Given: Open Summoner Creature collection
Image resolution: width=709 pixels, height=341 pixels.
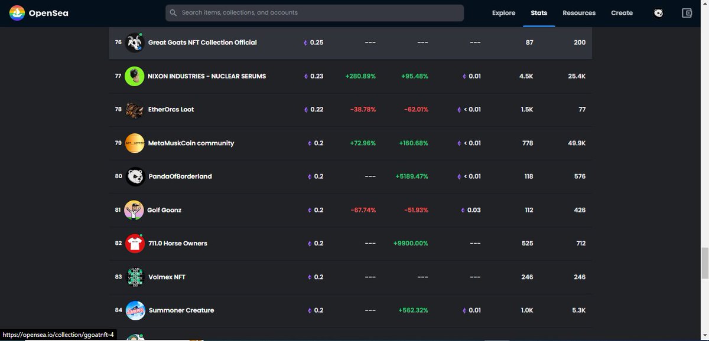Looking at the screenshot, I should [181, 310].
